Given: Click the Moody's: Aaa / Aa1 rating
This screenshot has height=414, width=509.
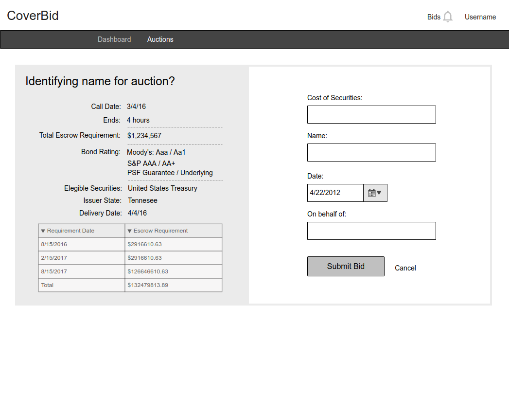Looking at the screenshot, I should pos(156,152).
